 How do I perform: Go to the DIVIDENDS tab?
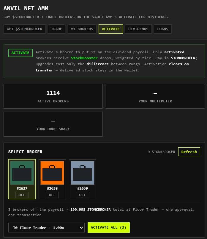pyautogui.click(x=138, y=29)
